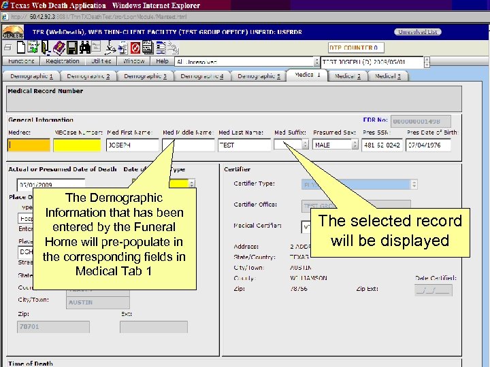The width and height of the screenshot is (490, 367).
Task: Click the grayed document icon
Action: pyautogui.click(x=96, y=47)
